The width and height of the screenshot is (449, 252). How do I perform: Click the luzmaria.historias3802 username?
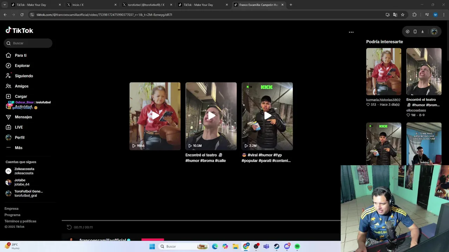click(x=383, y=100)
